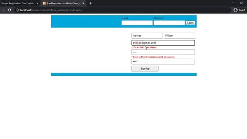Close the Simple Registration Form tab

pos(37,3)
